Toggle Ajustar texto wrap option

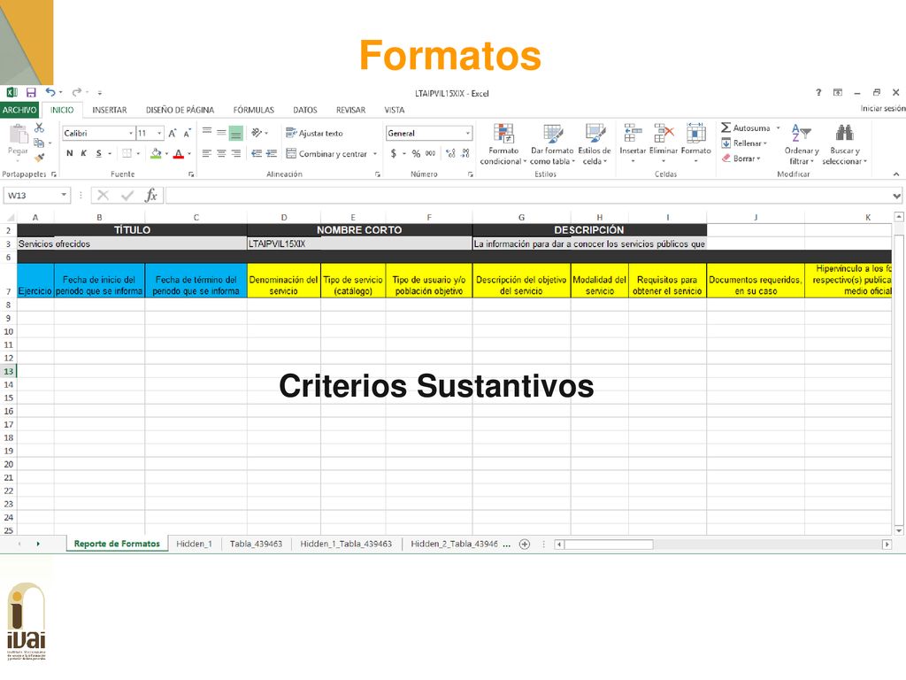tap(314, 134)
